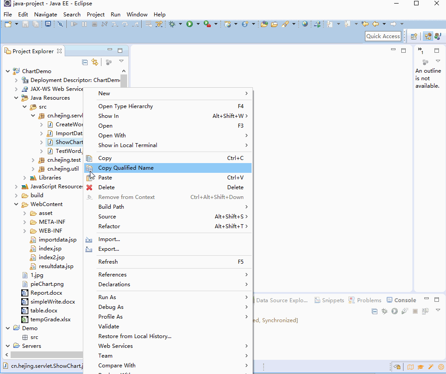Expand the Libraries node
This screenshot has width=446, height=374.
(25, 178)
